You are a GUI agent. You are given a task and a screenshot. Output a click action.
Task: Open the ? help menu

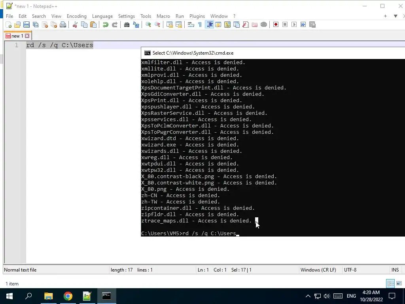point(234,16)
